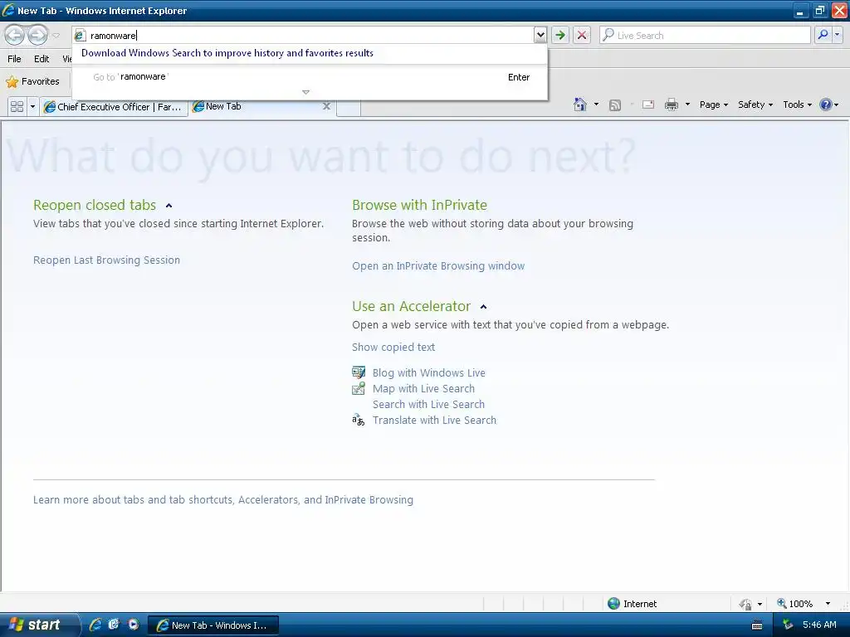The image size is (850, 637).
Task: Click the Live Search magnifier button
Action: coord(823,35)
